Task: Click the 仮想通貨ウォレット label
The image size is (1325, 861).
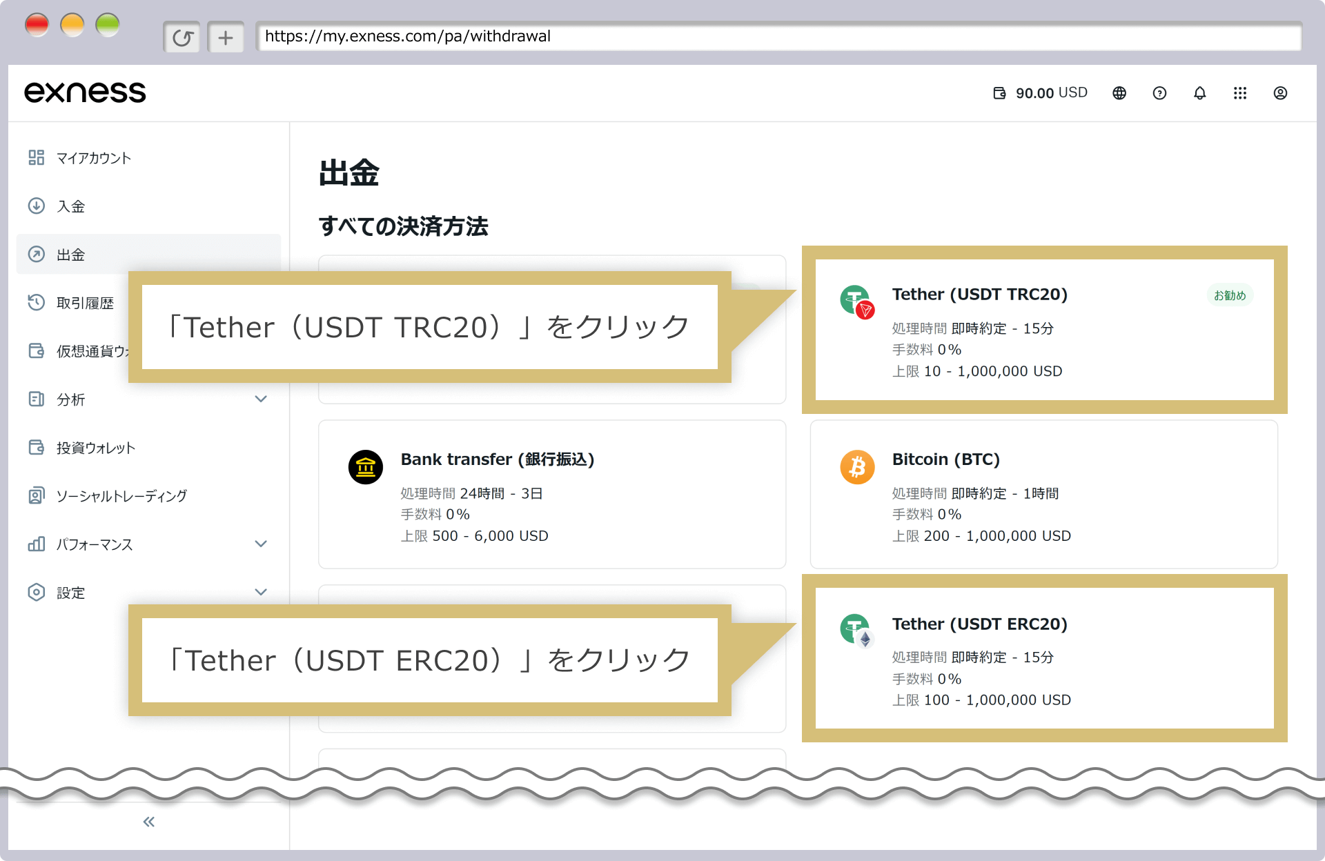Action: tap(92, 351)
